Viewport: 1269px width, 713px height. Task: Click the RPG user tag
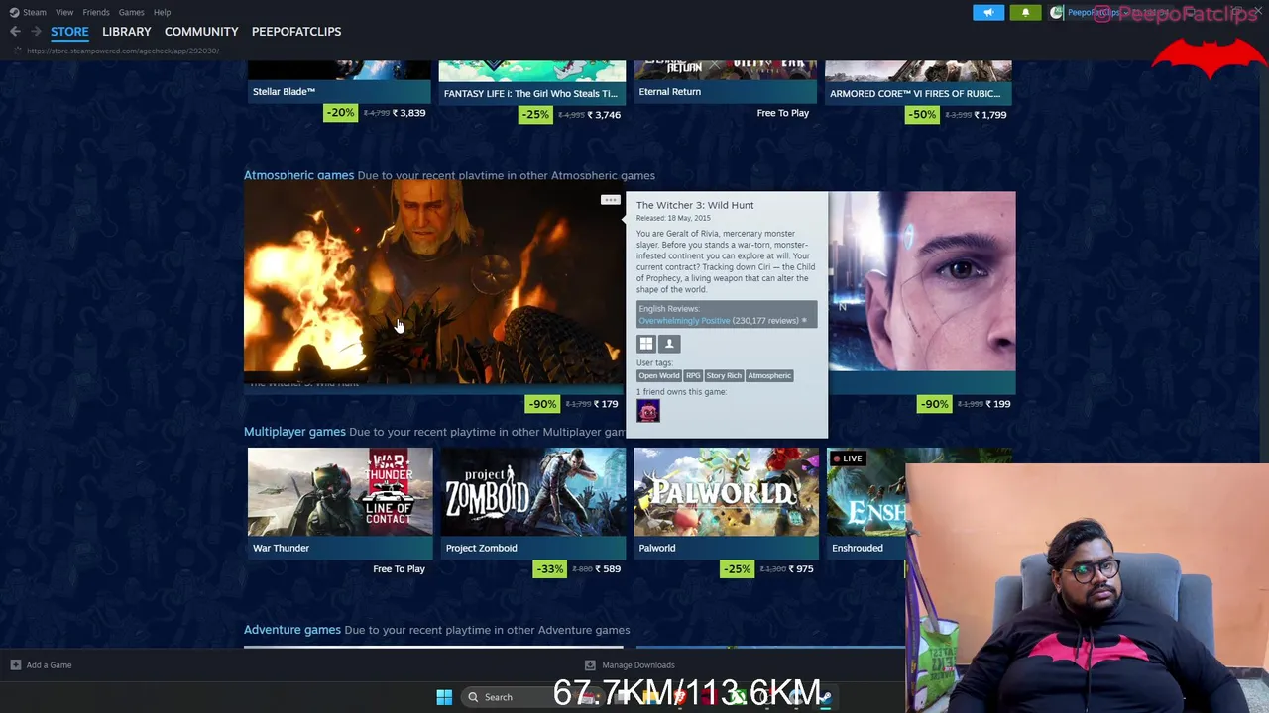pos(693,376)
